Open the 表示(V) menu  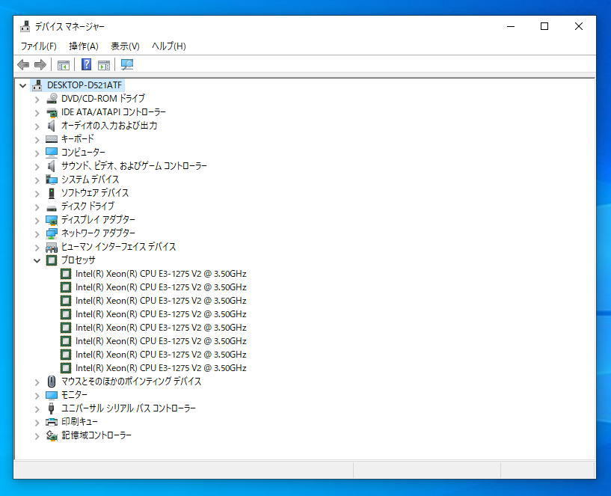click(125, 46)
